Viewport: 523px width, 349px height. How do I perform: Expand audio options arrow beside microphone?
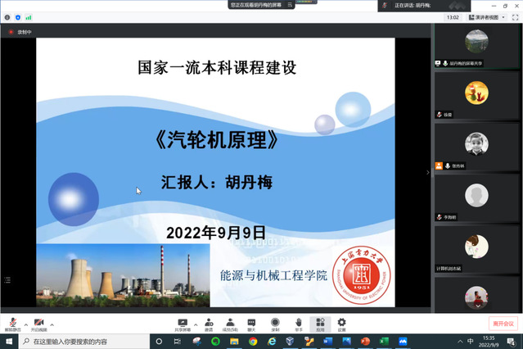pyautogui.click(x=25, y=324)
